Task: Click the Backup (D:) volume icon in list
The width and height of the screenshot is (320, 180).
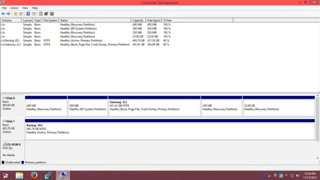Action: click(3, 40)
